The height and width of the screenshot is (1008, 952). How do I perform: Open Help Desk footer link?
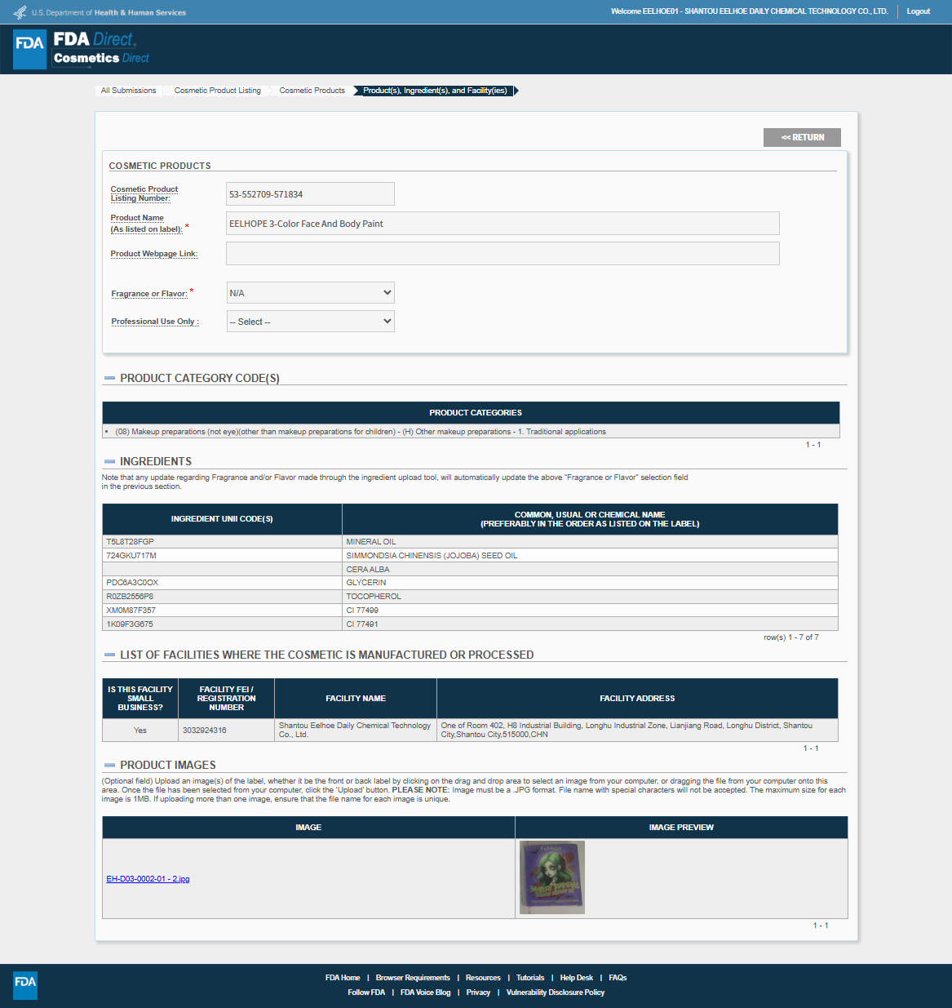pyautogui.click(x=577, y=978)
